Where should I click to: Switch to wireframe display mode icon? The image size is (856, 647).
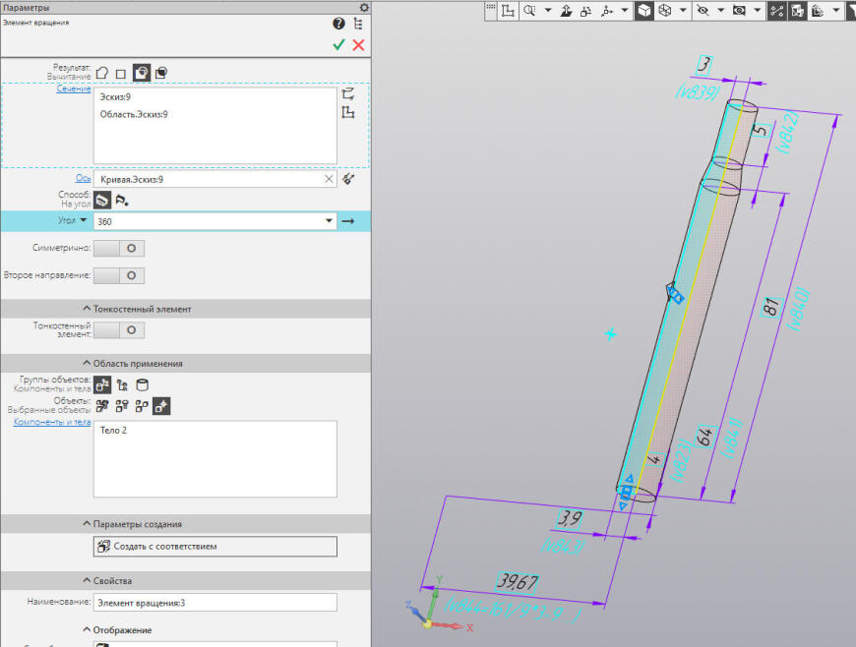click(x=666, y=11)
